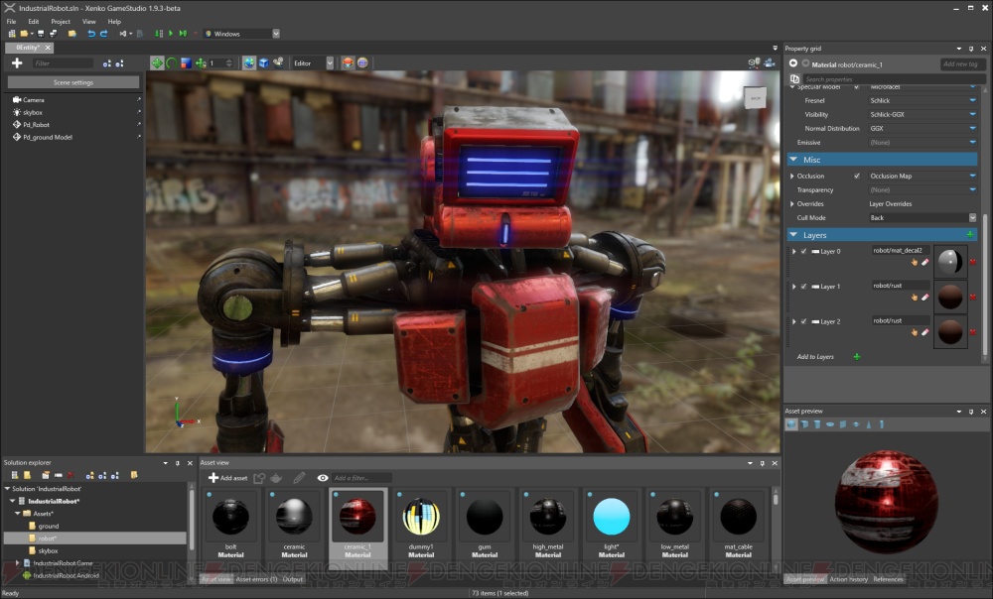Image resolution: width=993 pixels, height=599 pixels.
Task: Click the add entity plus icon
Action: pyautogui.click(x=17, y=63)
